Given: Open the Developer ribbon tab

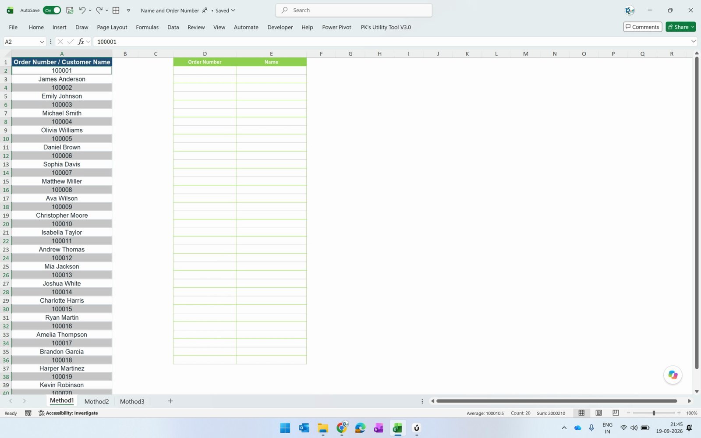Looking at the screenshot, I should (x=280, y=27).
